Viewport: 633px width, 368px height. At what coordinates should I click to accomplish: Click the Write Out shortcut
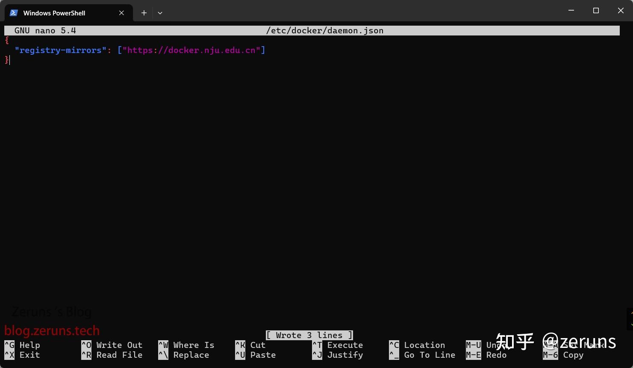[112, 345]
